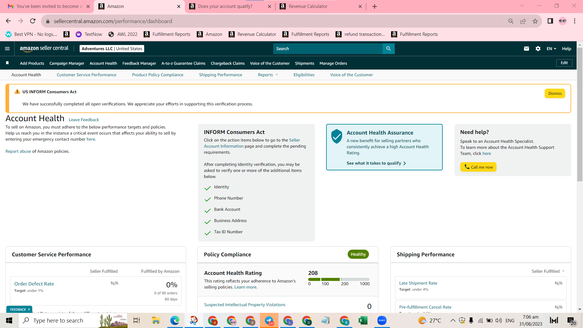The height and width of the screenshot is (328, 583).
Task: Click the Healthy status badge
Action: click(358, 254)
